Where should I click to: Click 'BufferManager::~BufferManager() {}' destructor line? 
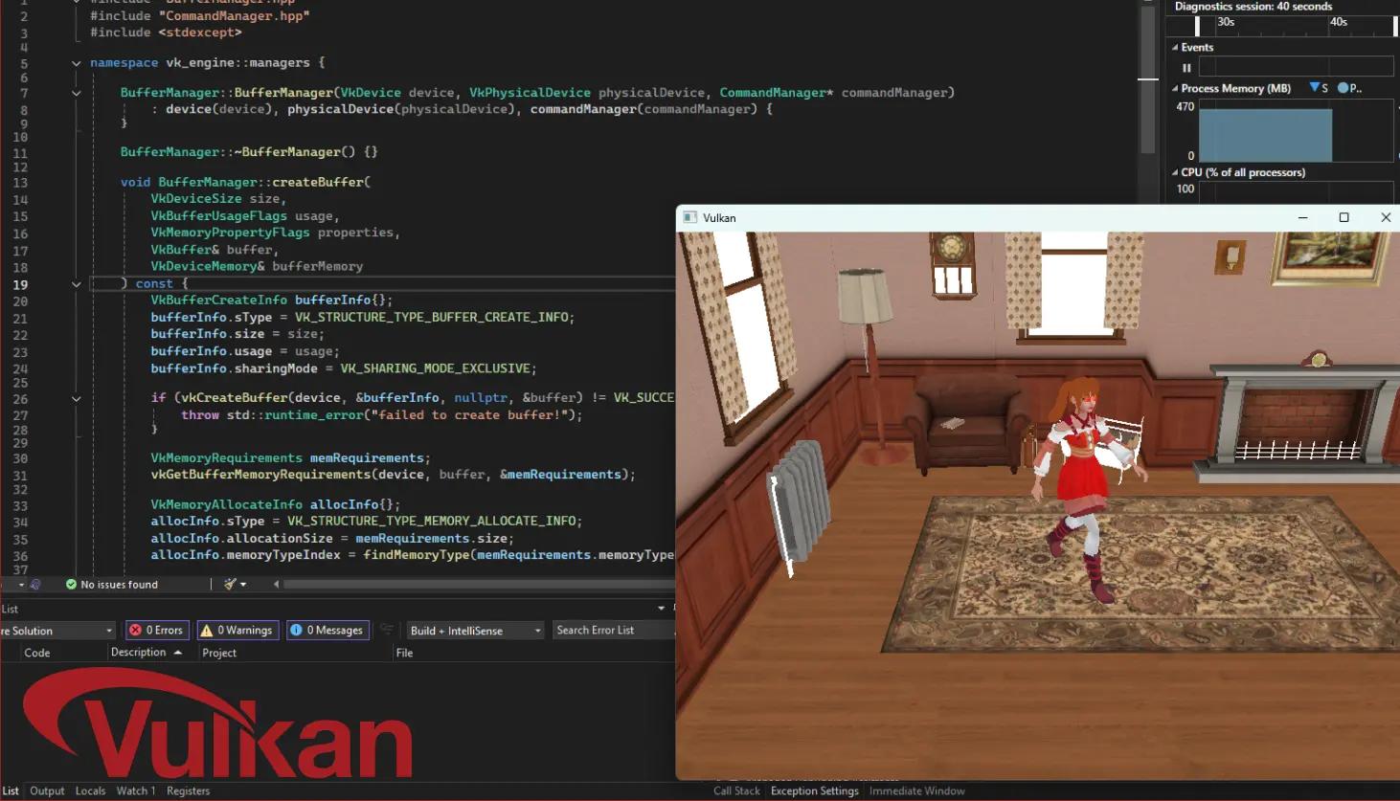[249, 152]
